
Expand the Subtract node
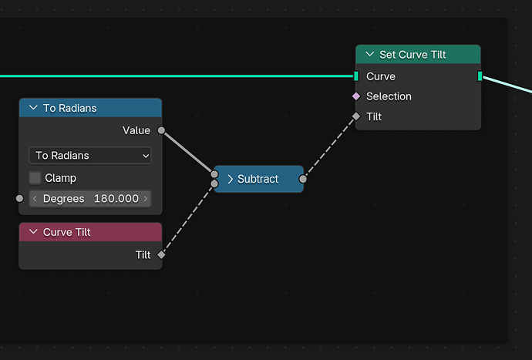[231, 179]
